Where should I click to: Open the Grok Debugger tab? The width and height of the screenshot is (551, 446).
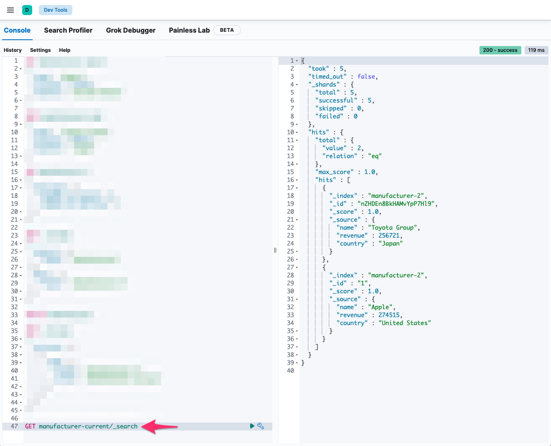(131, 30)
